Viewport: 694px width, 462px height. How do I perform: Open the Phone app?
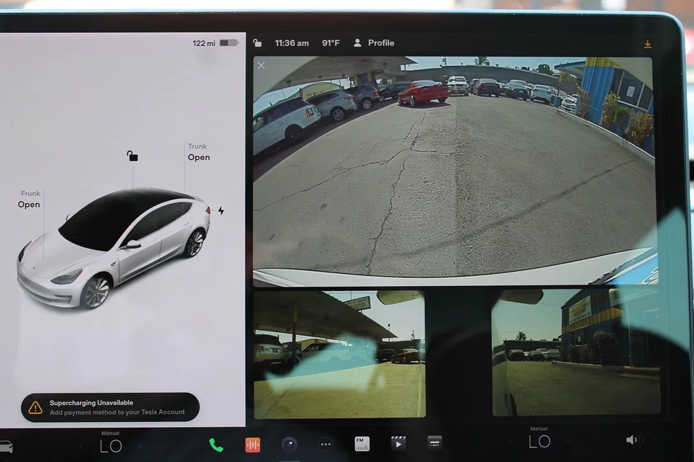pos(216,444)
